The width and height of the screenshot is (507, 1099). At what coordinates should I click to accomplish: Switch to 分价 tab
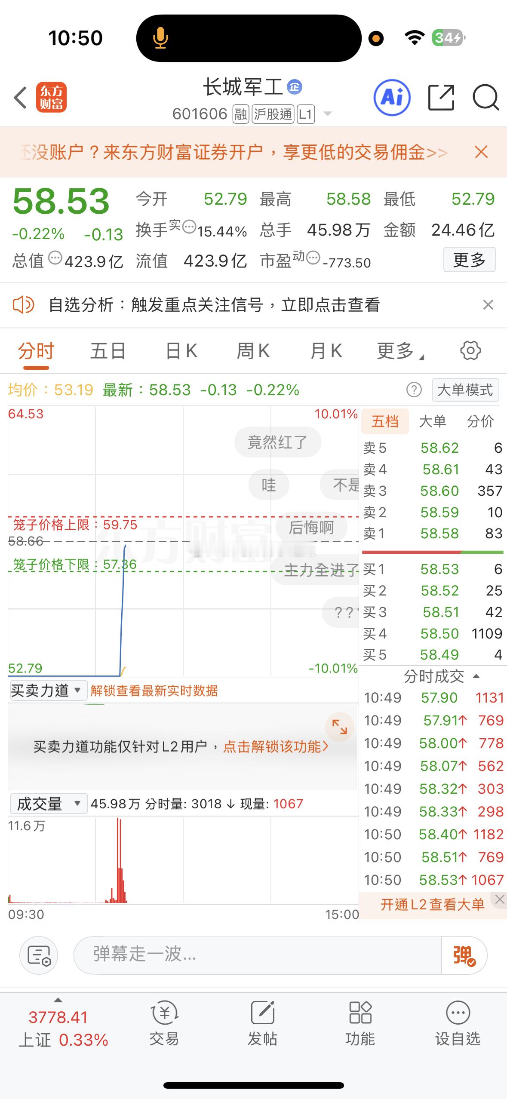pos(480,421)
